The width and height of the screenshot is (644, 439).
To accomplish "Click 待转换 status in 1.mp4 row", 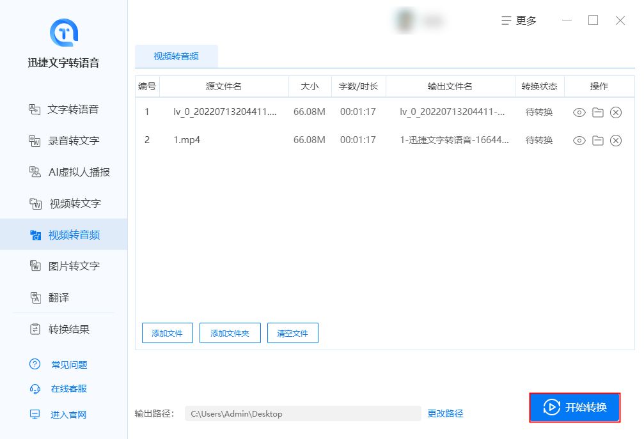I will pyautogui.click(x=539, y=141).
